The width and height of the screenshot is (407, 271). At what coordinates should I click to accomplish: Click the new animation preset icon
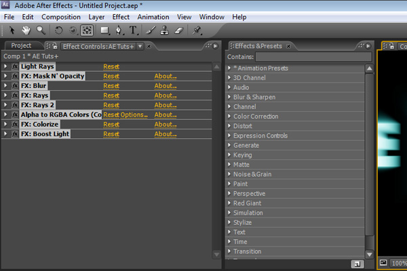pos(357,264)
